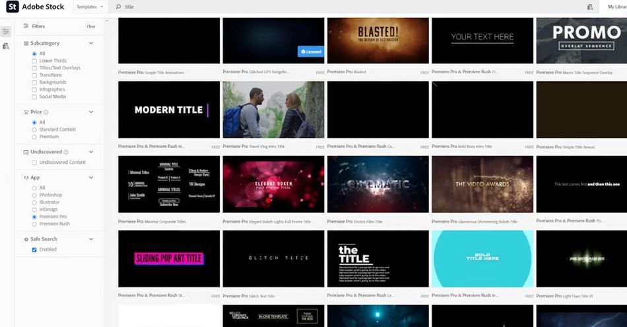This screenshot has width=627, height=327.
Task: Open the Cinematic title thumbnail
Action: click(x=378, y=184)
